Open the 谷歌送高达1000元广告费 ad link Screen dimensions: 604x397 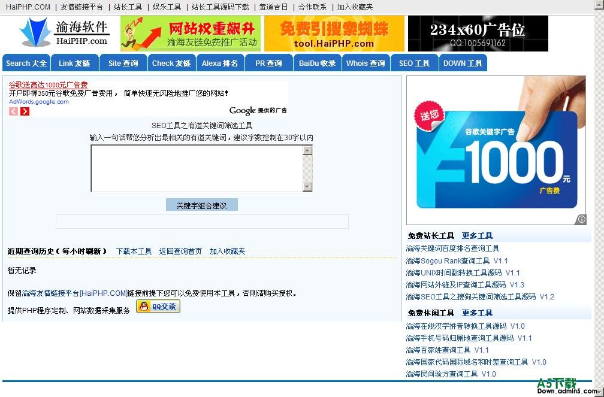(x=48, y=84)
